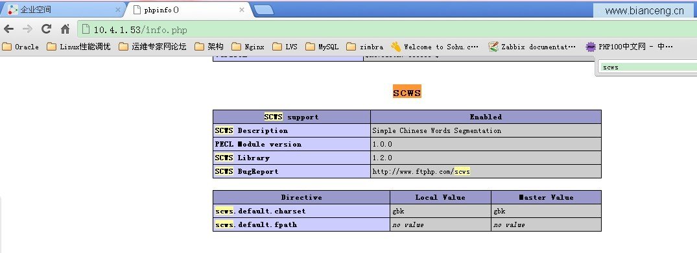Go to the browser Home page

click(65, 29)
